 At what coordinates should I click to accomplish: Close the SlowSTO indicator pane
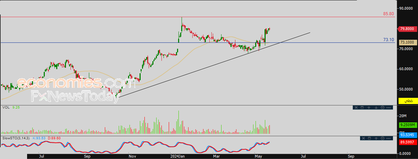(363, 138)
